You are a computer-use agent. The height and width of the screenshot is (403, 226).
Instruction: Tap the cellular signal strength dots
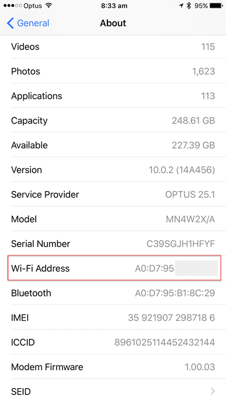13,6
